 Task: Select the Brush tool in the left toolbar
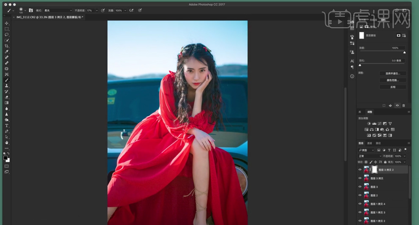tap(7, 80)
